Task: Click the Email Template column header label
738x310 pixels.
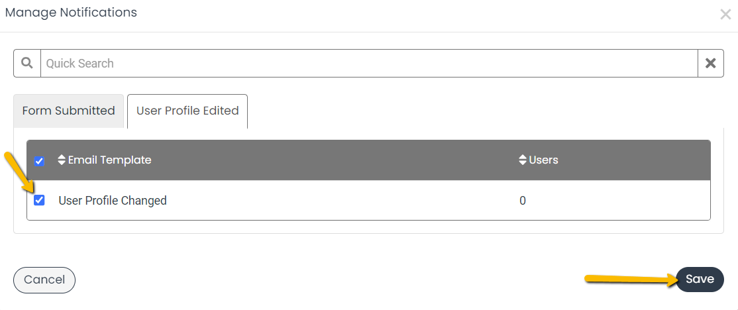Action: pos(110,160)
